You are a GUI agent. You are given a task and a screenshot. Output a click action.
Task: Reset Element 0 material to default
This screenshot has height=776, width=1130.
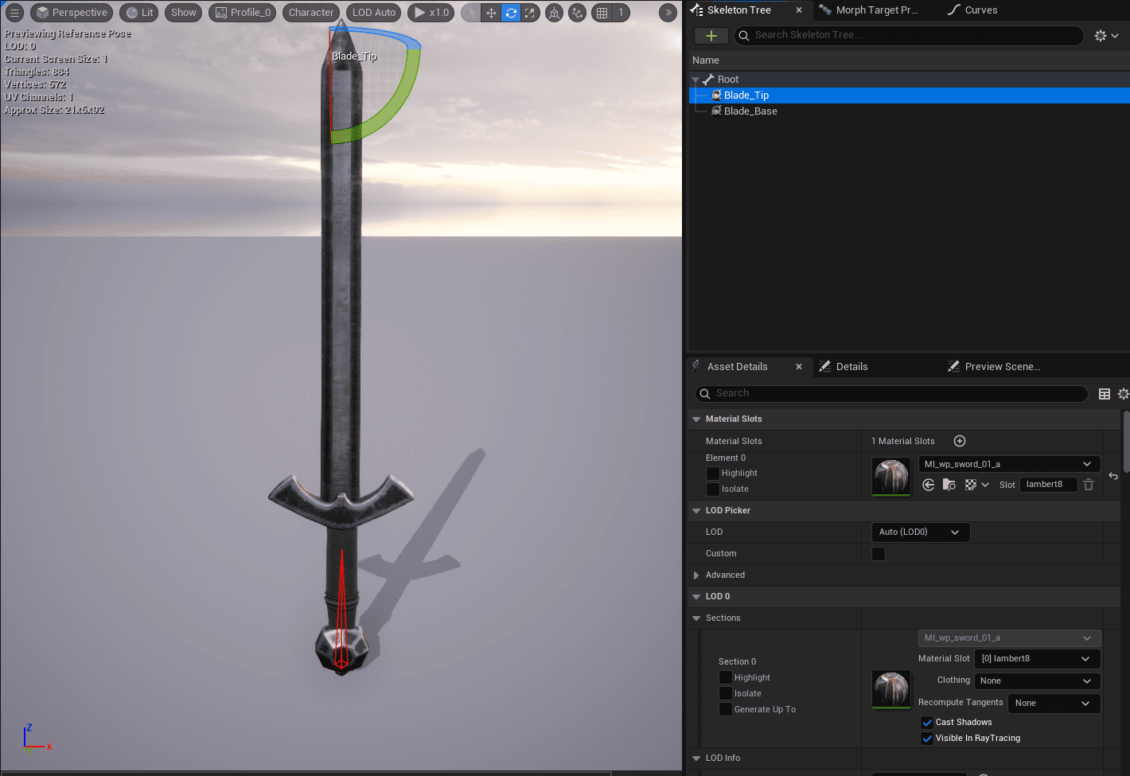pos(1113,476)
